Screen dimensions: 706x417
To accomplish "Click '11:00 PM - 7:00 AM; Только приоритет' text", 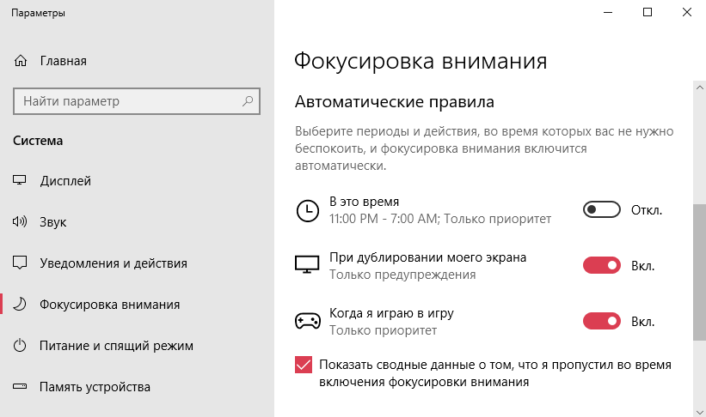I will click(440, 219).
